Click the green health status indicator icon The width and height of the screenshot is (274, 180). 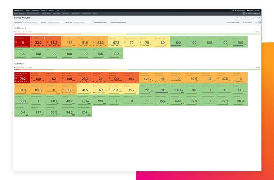click(233, 10)
